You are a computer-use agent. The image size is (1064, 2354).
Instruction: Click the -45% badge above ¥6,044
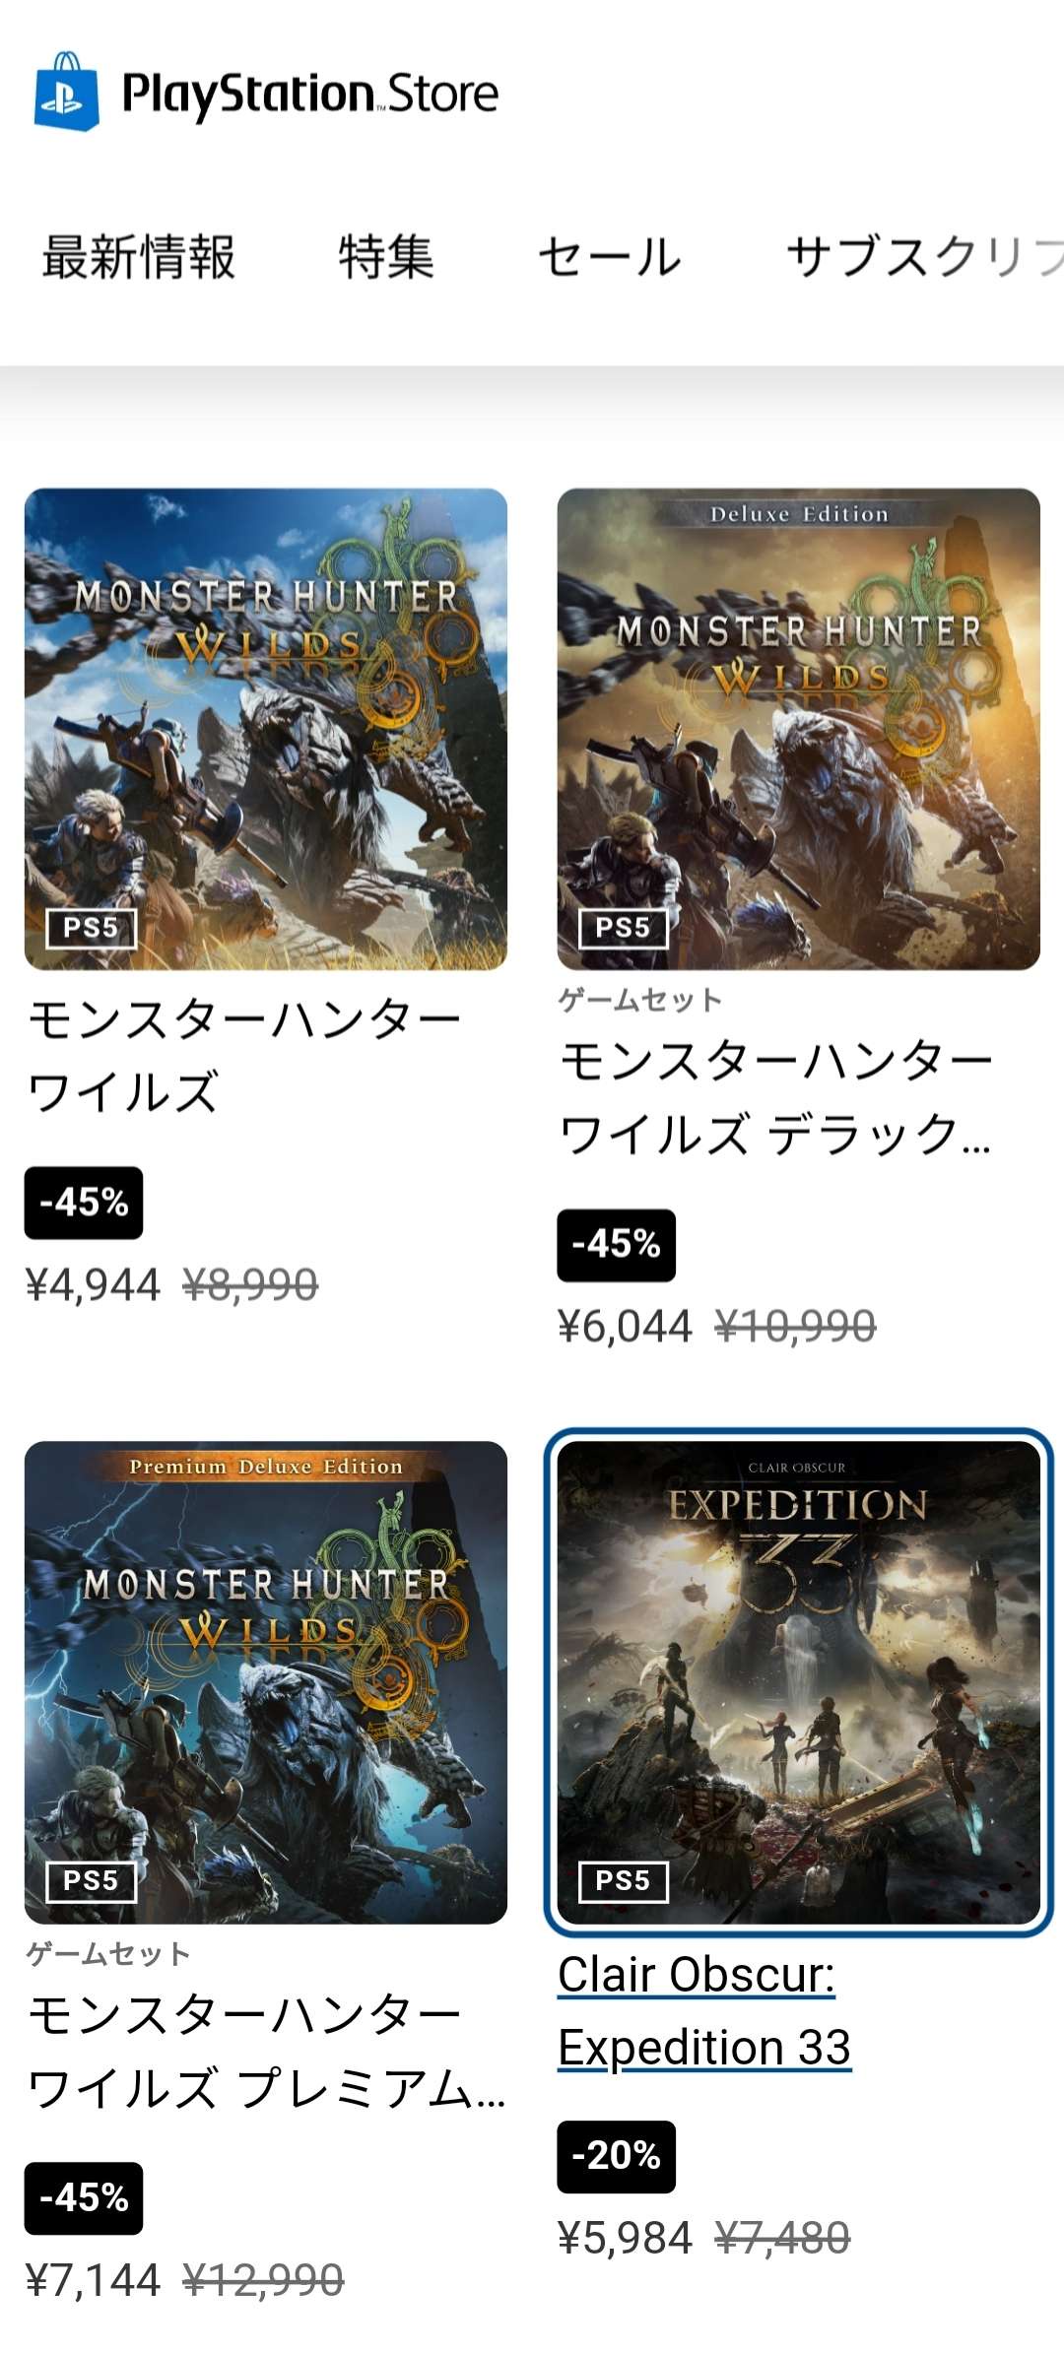point(616,1245)
